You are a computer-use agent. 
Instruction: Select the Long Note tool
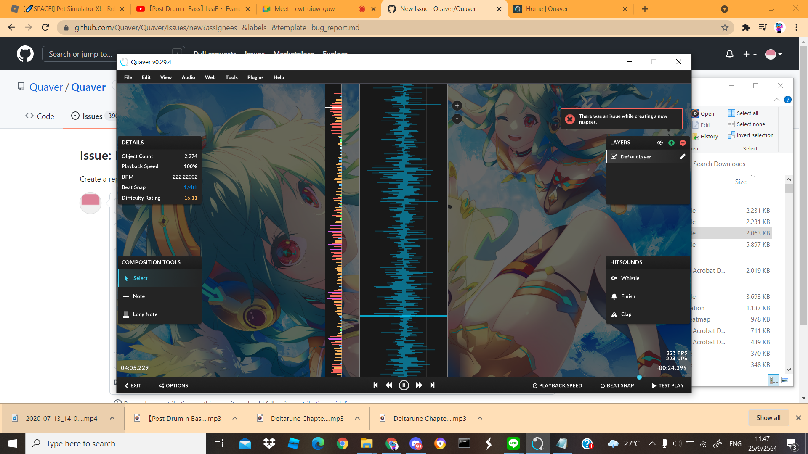pos(145,314)
